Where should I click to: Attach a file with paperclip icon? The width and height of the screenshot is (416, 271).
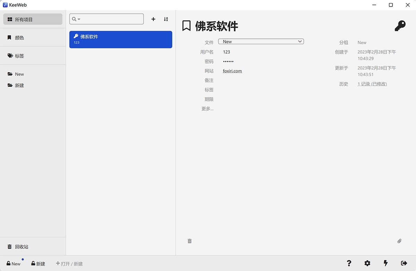click(x=399, y=241)
